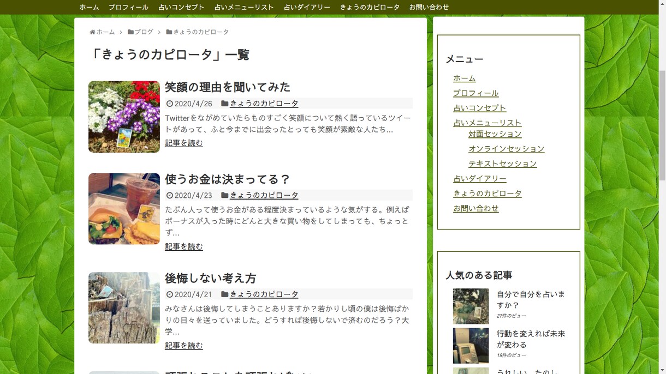Click the folder icon before ブログ breadcrumb
Viewport: 666px width, 374px height.
coord(131,32)
